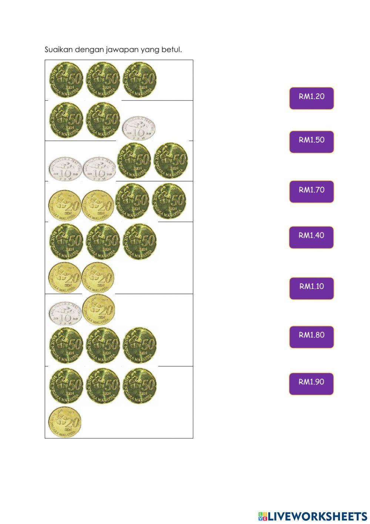Image resolution: width=370 pixels, height=524 pixels.
Task: Choose the RM1.90 answer button
Action: [x=311, y=383]
